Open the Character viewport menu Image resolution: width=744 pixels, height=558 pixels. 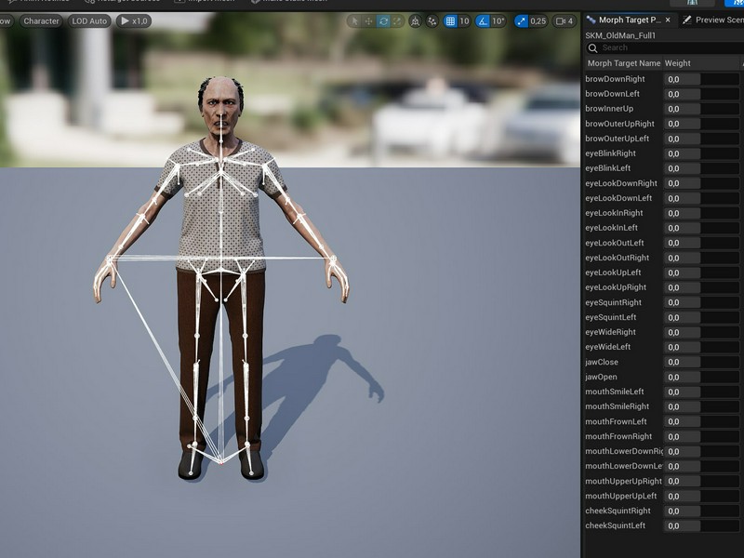click(41, 20)
